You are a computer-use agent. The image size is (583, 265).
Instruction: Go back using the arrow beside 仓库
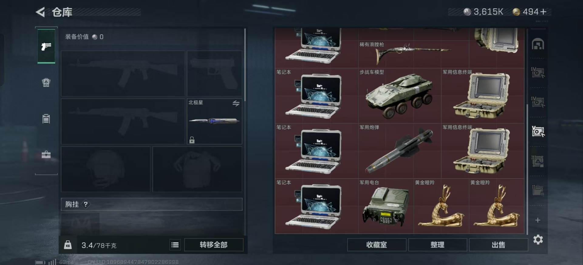[x=40, y=12]
